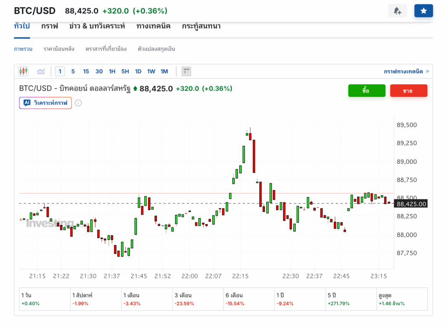Click the news overlay icon in chart toolbar

(x=186, y=71)
